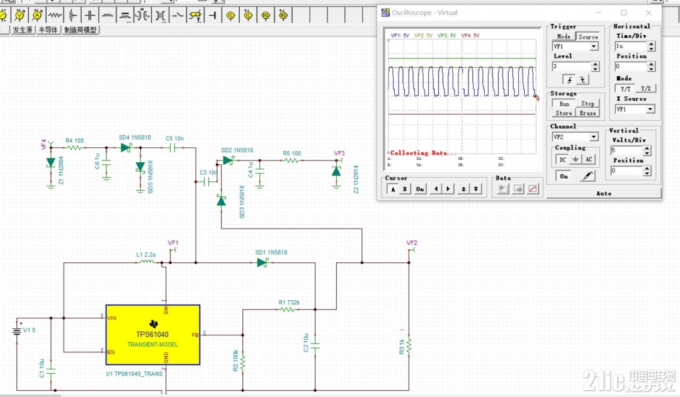Select the coupled inductor tool
The image size is (680, 397).
125,16
